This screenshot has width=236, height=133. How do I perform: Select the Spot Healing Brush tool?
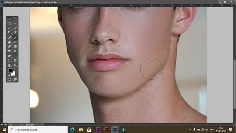pyautogui.click(x=9, y=37)
